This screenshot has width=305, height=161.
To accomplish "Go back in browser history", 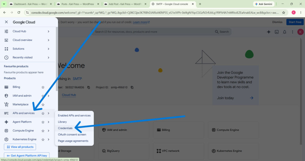I will [4, 12].
